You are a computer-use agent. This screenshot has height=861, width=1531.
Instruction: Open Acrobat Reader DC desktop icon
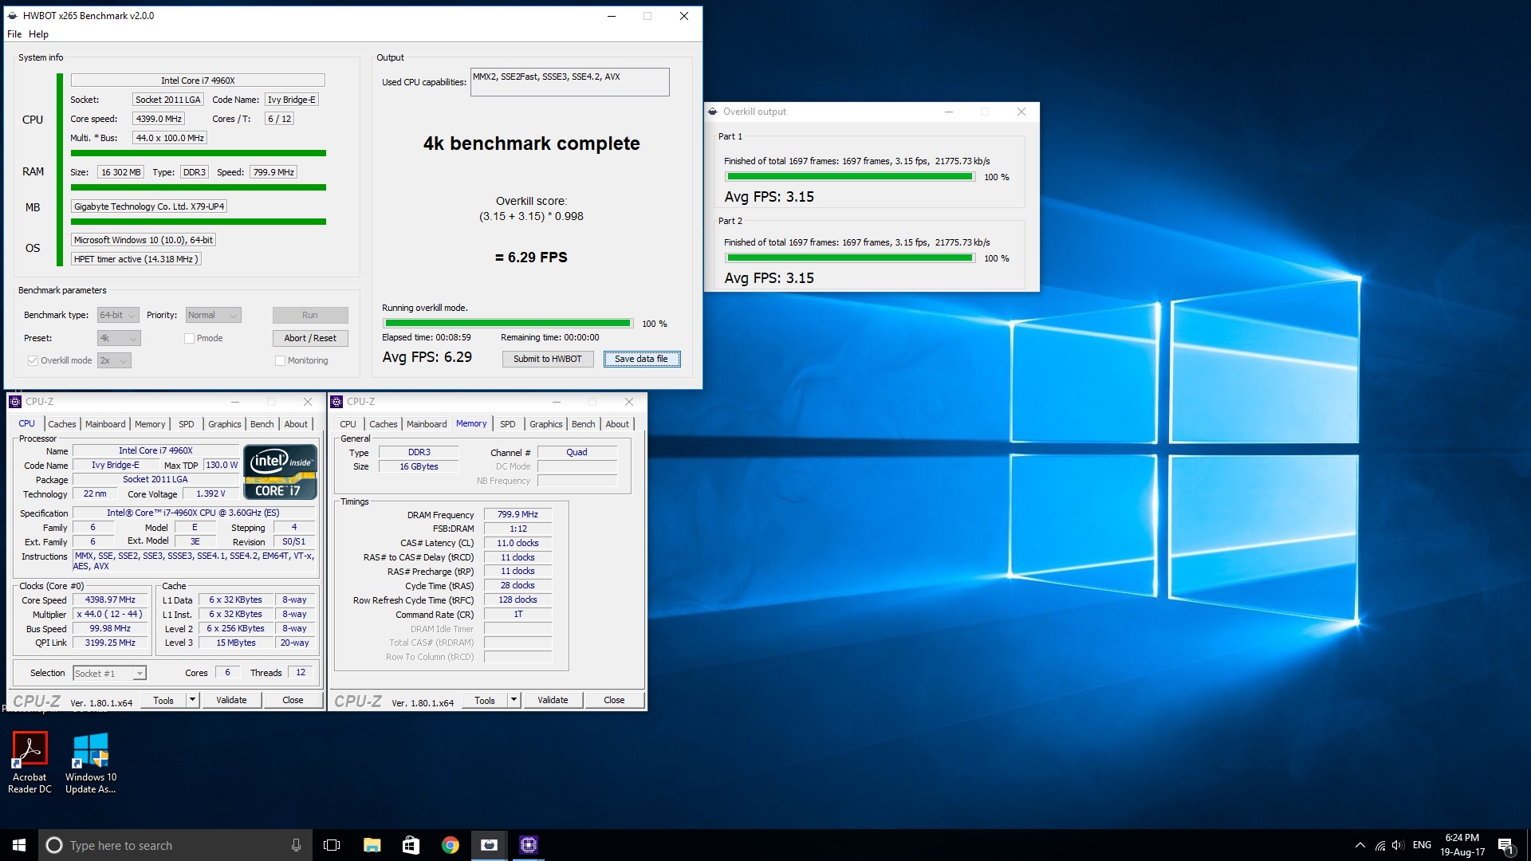click(x=30, y=763)
